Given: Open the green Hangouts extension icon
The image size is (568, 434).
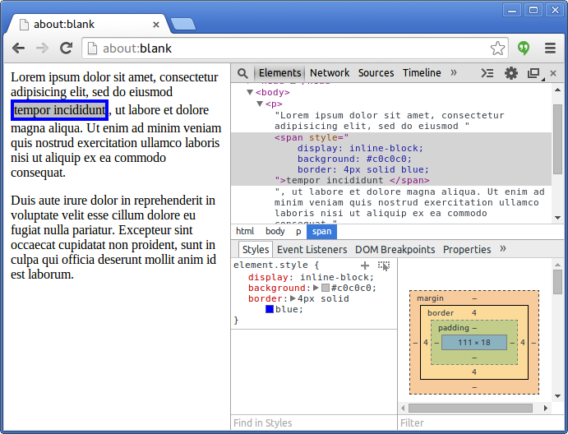Looking at the screenshot, I should click(x=524, y=48).
